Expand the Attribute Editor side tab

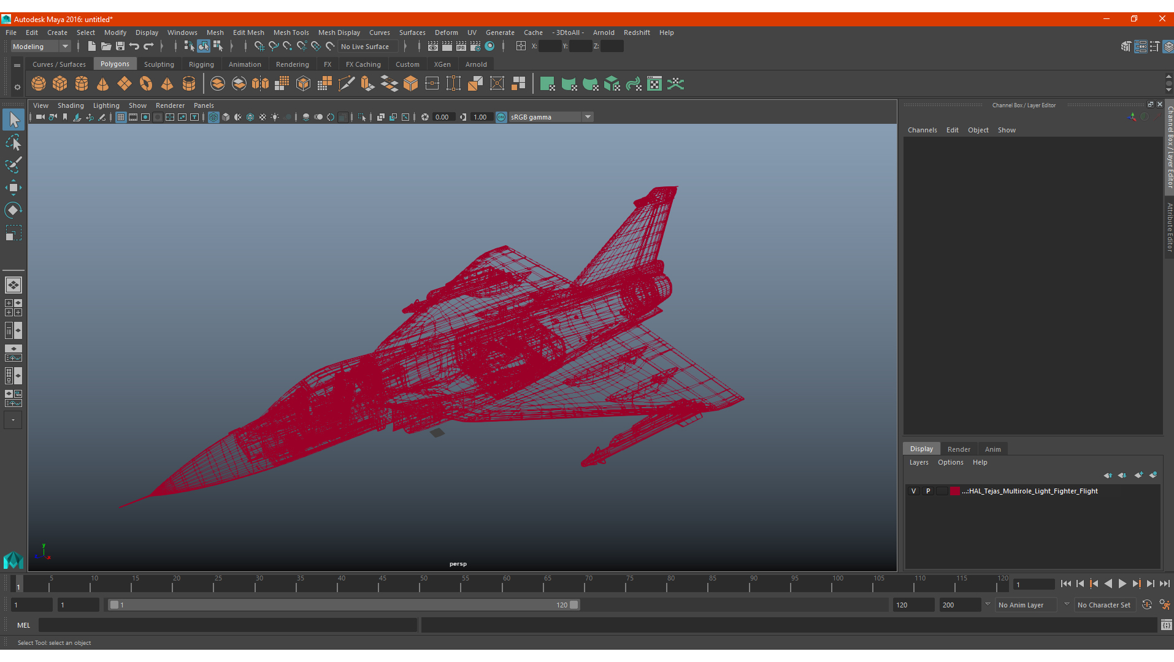click(1170, 227)
